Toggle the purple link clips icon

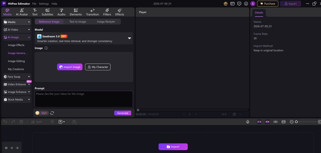pos(259,122)
